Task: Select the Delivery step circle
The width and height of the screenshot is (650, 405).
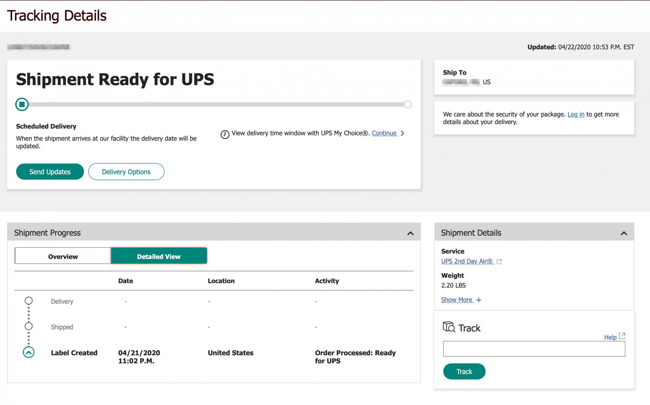Action: [29, 301]
